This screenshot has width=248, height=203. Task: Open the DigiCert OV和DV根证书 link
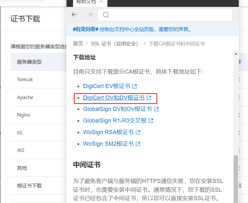[114, 98]
